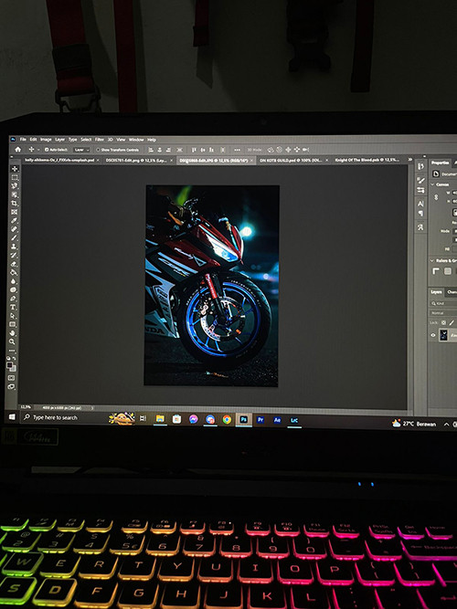Open the Window menu
Image resolution: width=457 pixels, height=609 pixels.
click(x=136, y=140)
